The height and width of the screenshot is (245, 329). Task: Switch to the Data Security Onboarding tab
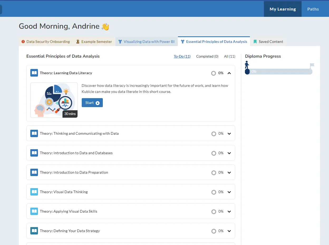coord(46,42)
